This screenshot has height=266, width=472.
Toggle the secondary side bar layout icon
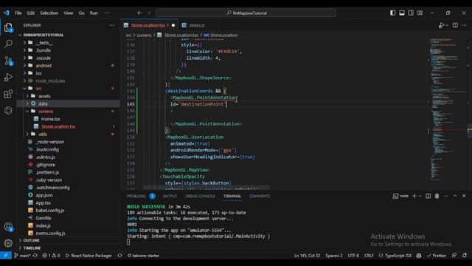tap(411, 13)
